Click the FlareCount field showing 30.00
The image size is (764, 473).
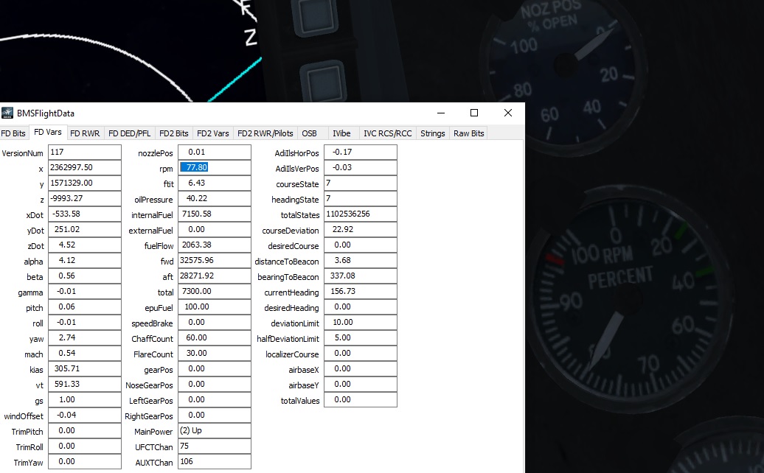click(x=215, y=354)
